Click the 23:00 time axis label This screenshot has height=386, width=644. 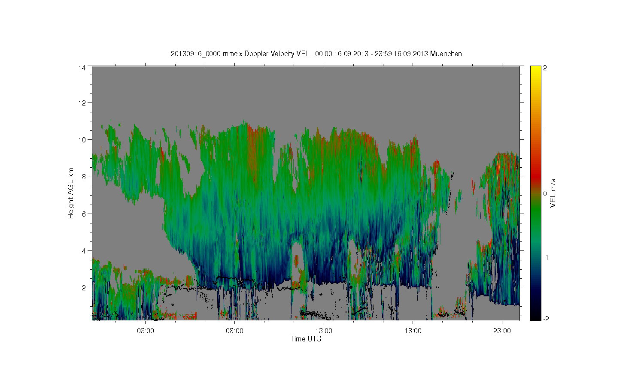pos(502,331)
